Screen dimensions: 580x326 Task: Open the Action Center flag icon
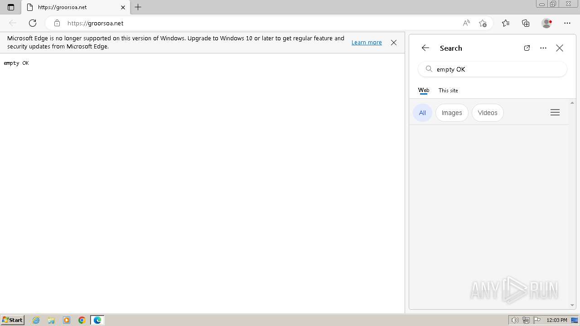pyautogui.click(x=537, y=320)
